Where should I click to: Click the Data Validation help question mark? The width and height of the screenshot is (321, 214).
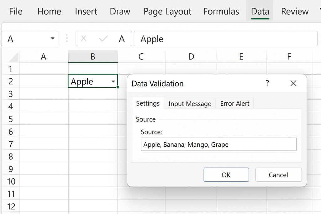267,83
